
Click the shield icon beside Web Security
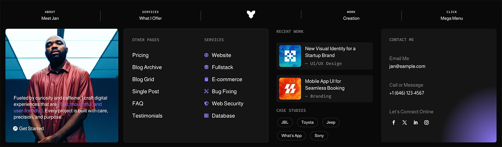[x=206, y=103]
